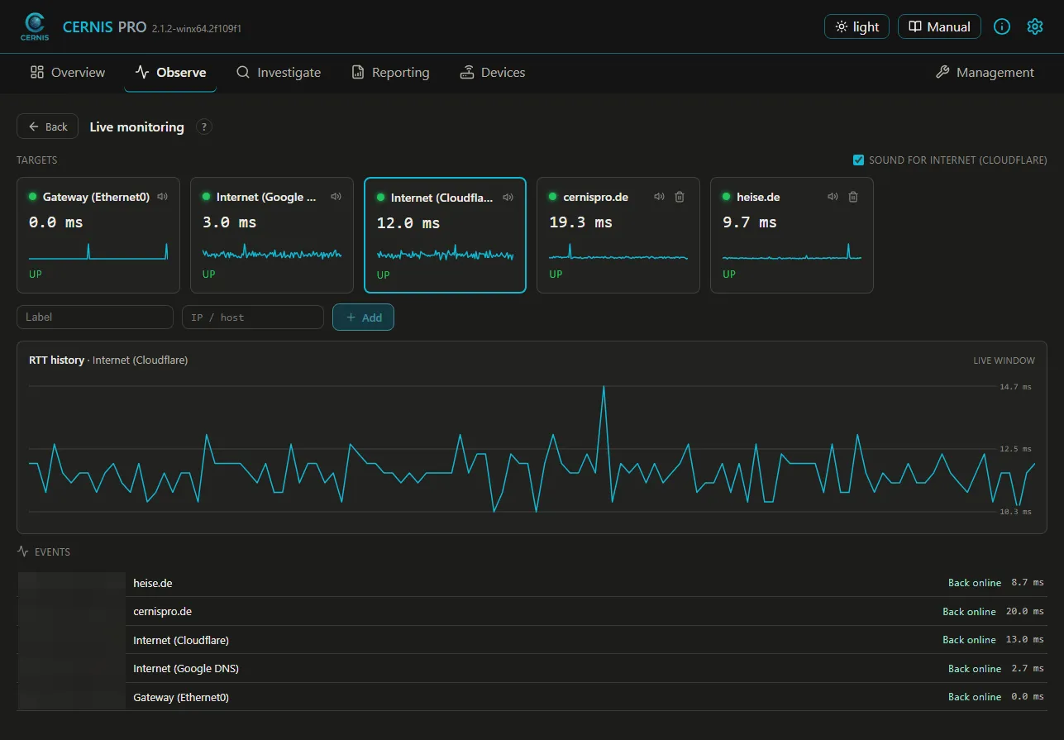1064x740 pixels.
Task: Open the info circle icon
Action: click(1002, 26)
